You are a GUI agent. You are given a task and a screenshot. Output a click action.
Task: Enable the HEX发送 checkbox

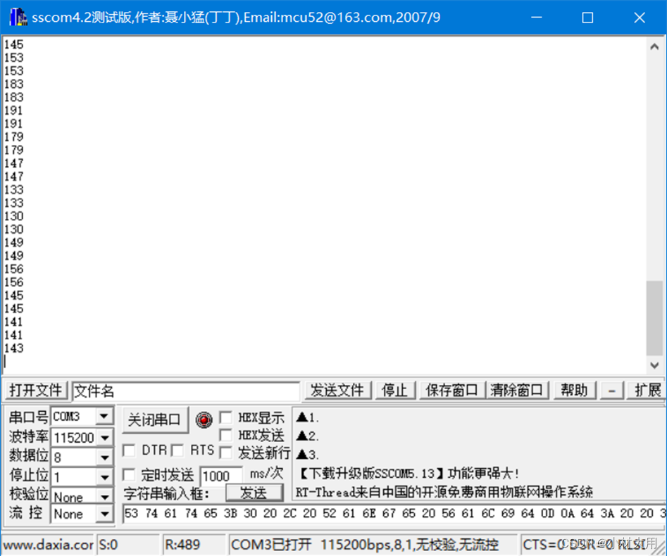tap(226, 435)
